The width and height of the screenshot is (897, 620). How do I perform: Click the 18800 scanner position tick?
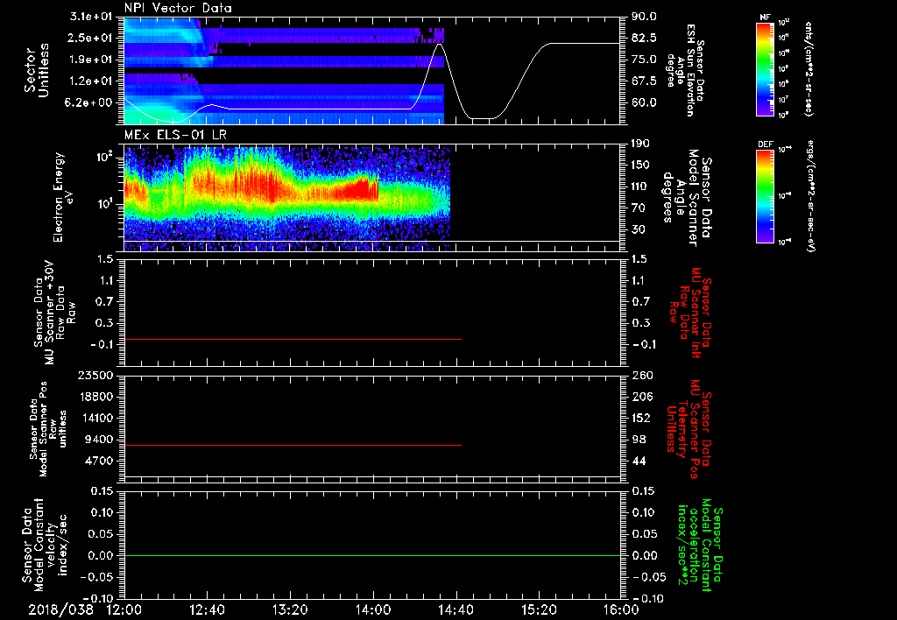(x=98, y=397)
